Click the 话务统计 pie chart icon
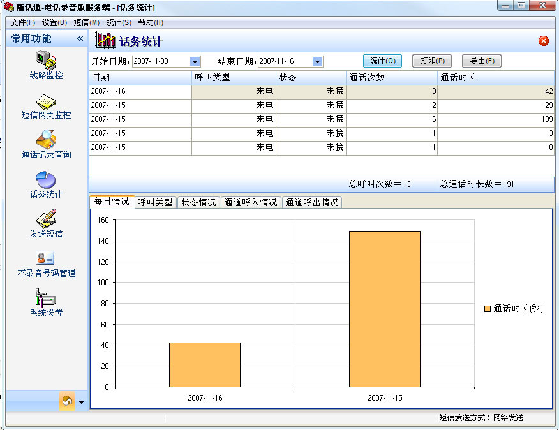Image resolution: width=559 pixels, height=430 pixels. point(46,181)
